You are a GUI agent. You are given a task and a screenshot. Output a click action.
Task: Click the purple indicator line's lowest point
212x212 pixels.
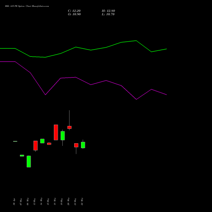click(136, 99)
